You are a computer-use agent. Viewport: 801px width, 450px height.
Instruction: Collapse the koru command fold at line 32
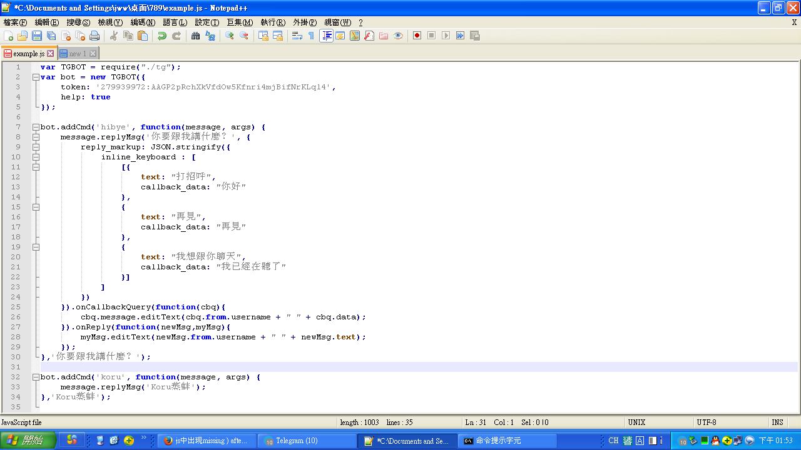pos(36,377)
